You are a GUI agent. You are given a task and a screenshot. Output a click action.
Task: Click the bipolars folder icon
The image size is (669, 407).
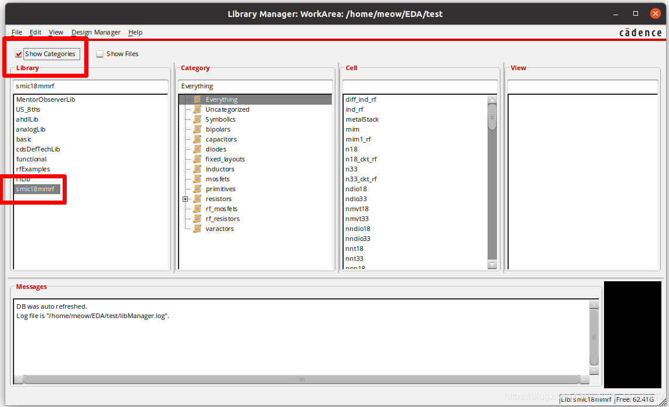(x=197, y=129)
